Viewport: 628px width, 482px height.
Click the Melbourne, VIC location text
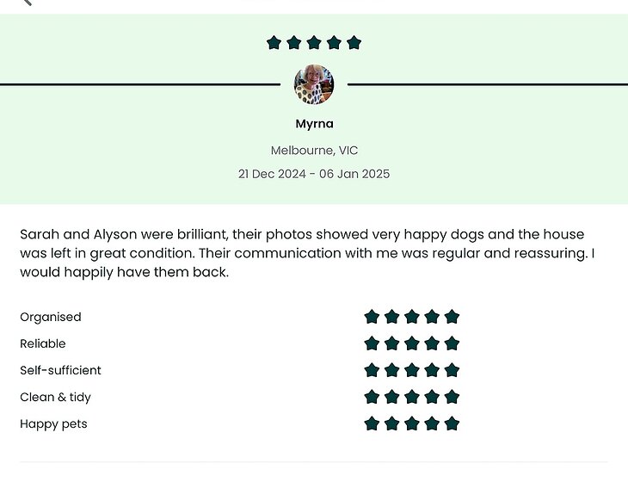pyautogui.click(x=314, y=151)
